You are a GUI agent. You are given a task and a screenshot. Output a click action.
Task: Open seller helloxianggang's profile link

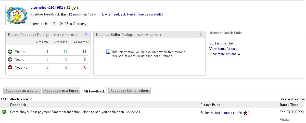[221, 113]
